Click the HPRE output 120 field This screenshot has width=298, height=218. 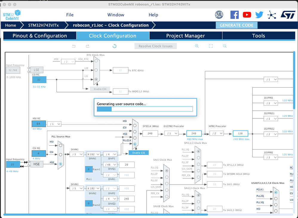[x=240, y=133]
